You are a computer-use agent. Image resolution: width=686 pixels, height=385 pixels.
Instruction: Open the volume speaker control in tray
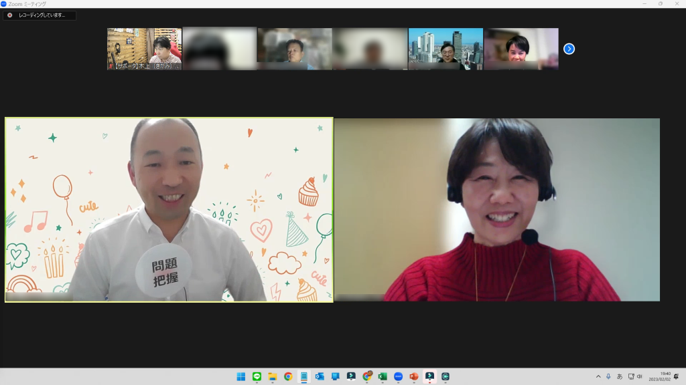[640, 376]
